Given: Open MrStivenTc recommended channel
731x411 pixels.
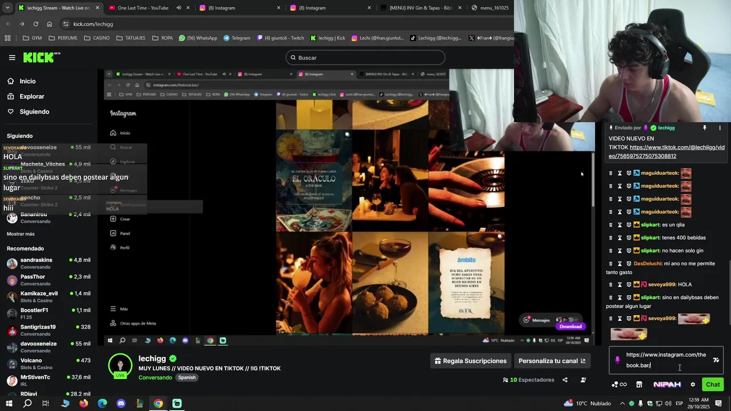Looking at the screenshot, I should pos(49,380).
